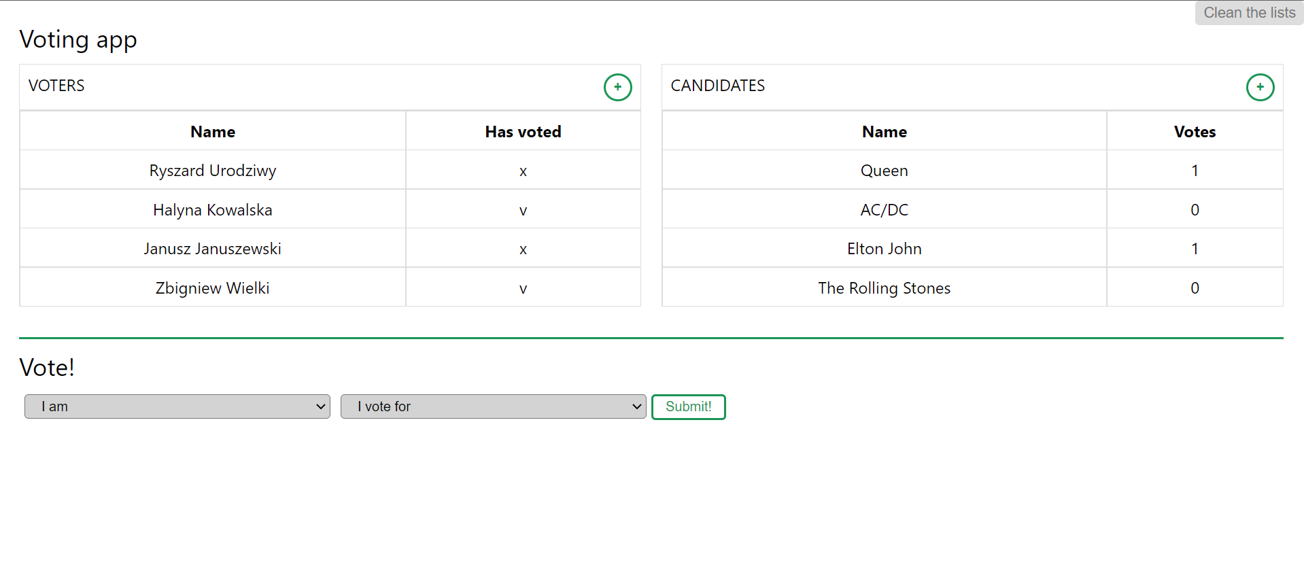Click the Queen candidate name
The height and width of the screenshot is (573, 1304).
pos(885,171)
